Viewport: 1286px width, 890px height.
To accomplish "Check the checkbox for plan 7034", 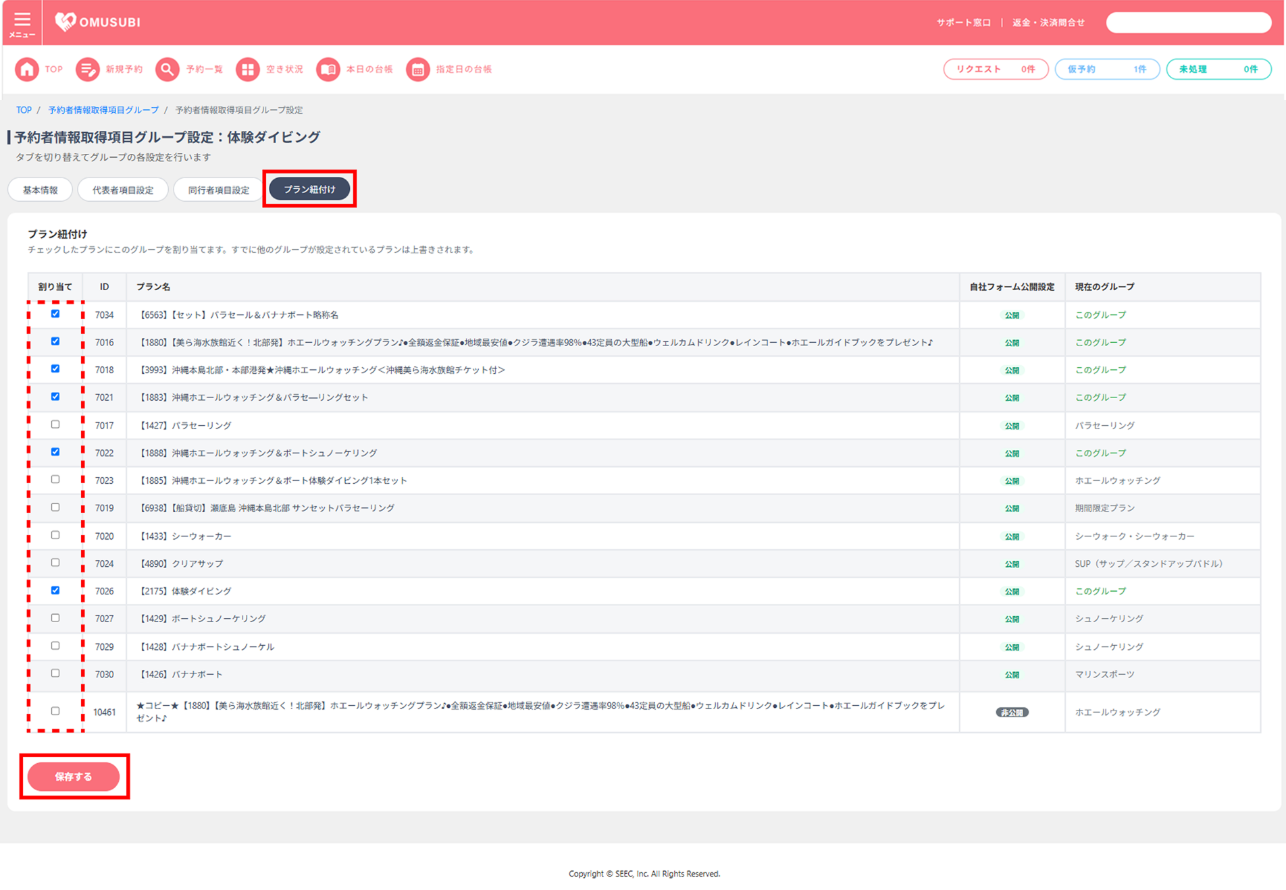I will tap(55, 314).
